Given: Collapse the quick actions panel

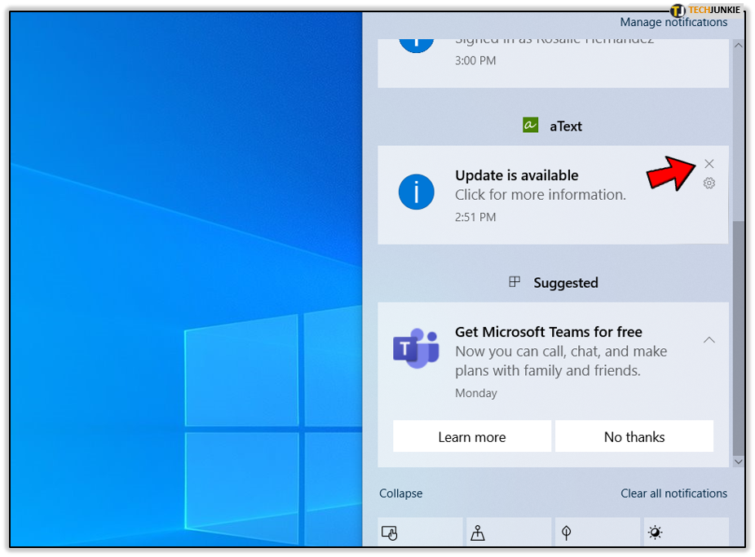Looking at the screenshot, I should click(400, 493).
